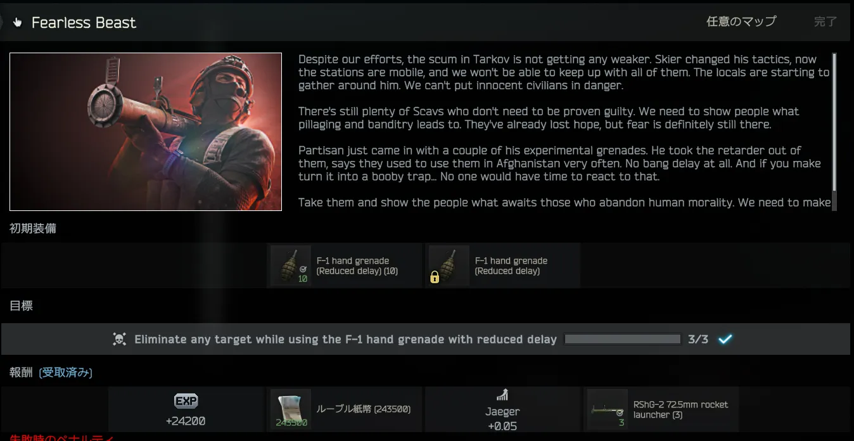
Task: Click the EXP reward badge
Action: (x=186, y=401)
